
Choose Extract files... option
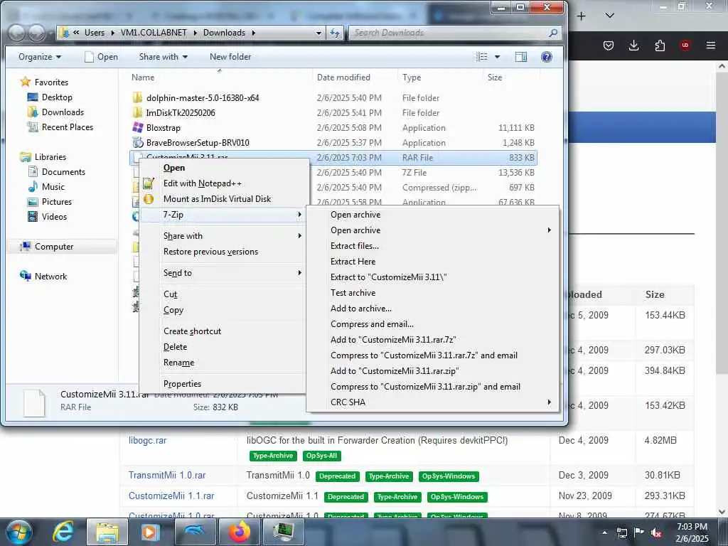pyautogui.click(x=355, y=245)
